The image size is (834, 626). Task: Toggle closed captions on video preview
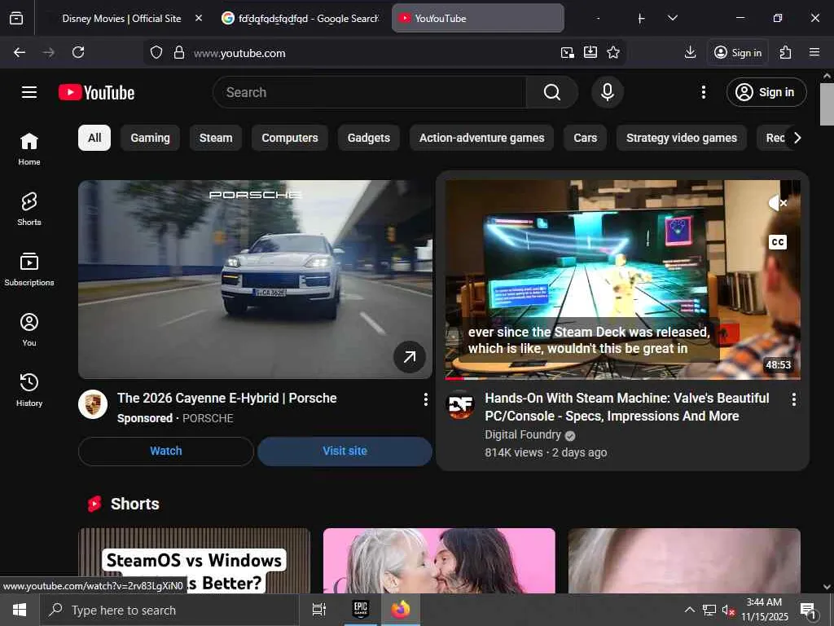tap(778, 242)
